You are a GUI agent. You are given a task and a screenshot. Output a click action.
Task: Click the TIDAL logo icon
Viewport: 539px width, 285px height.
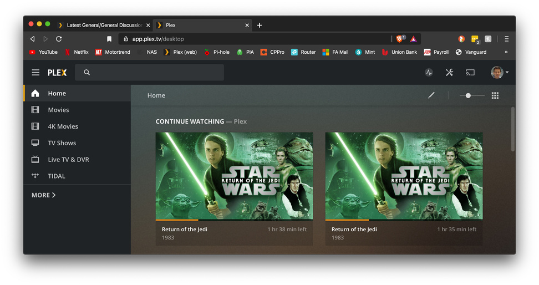click(x=35, y=176)
